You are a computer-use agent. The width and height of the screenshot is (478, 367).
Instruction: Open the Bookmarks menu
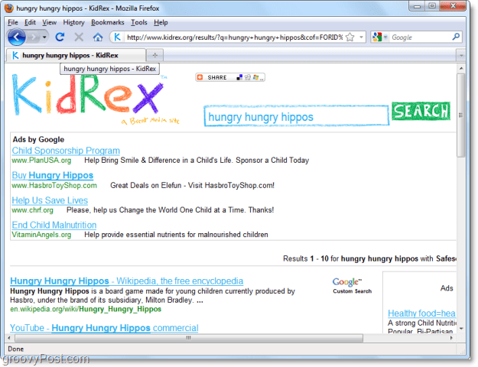tap(108, 23)
